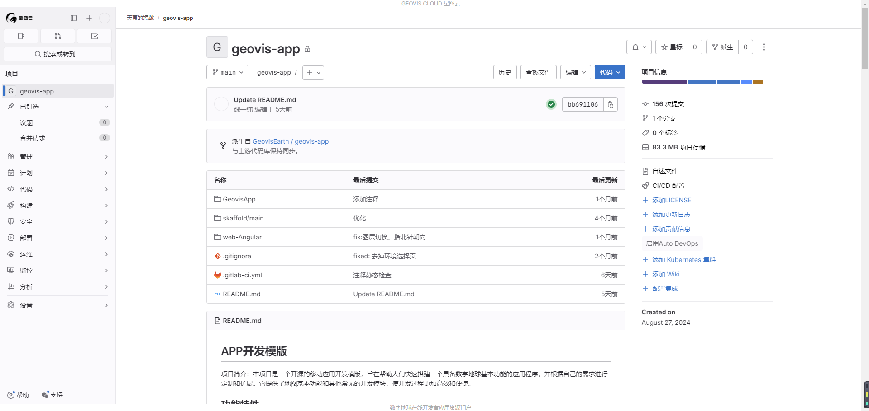Open the to-do list shortcut icon
This screenshot has height=411, width=869.
pyautogui.click(x=95, y=36)
